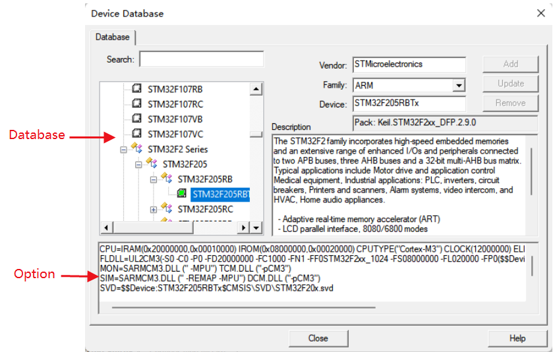The image size is (553, 352).
Task: Select the green STM32F205RBTx chip icon
Action: pos(182,194)
